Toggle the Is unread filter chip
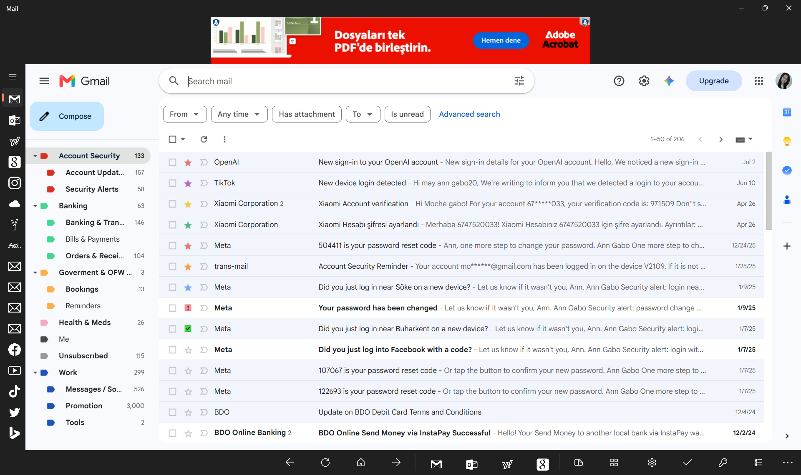801x475 pixels. pyautogui.click(x=407, y=114)
